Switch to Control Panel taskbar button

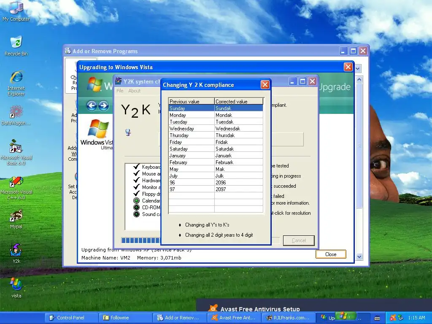[x=71, y=318]
